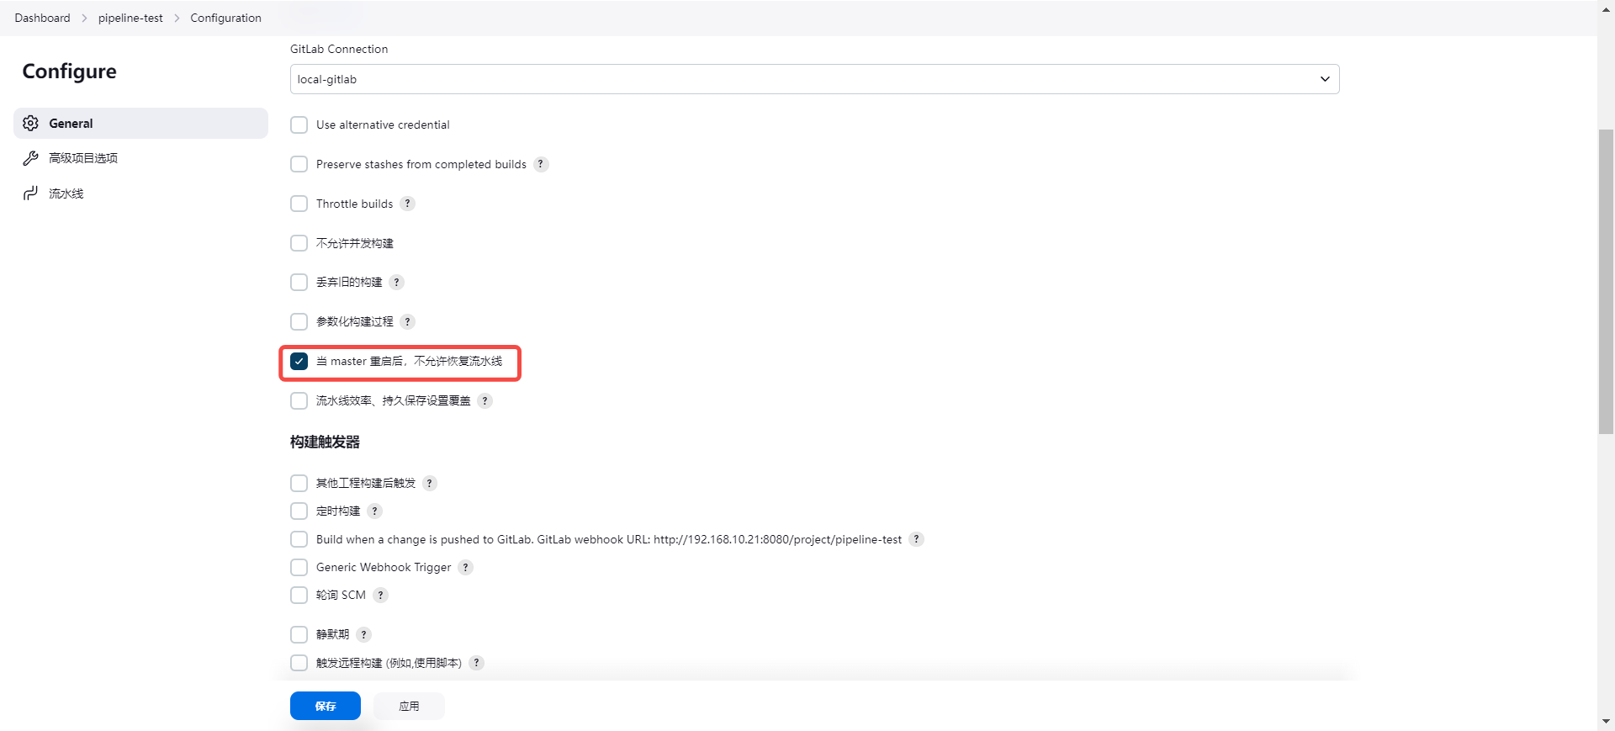The height and width of the screenshot is (731, 1615).
Task: Tick the 不允许并发构建 checkbox
Action: (299, 244)
